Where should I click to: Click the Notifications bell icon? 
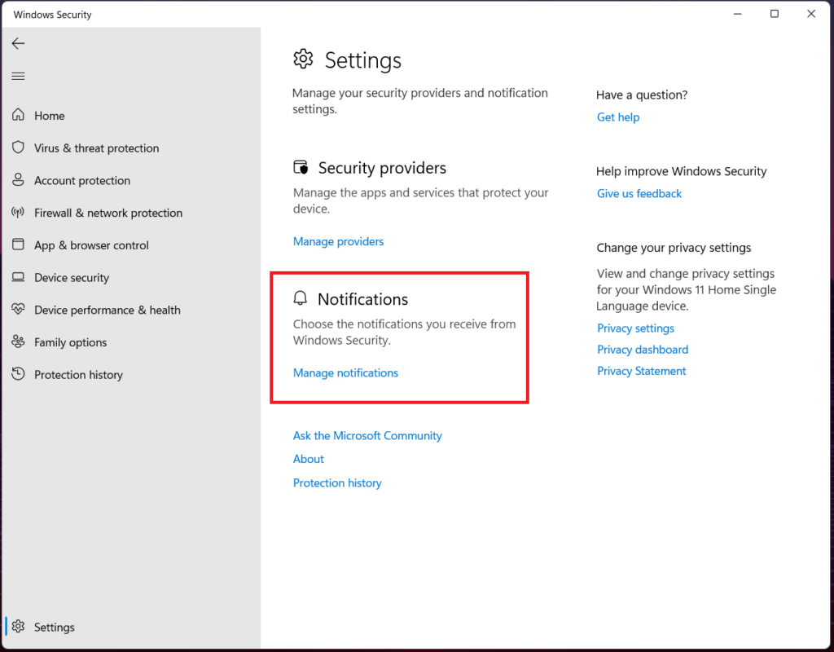(300, 298)
